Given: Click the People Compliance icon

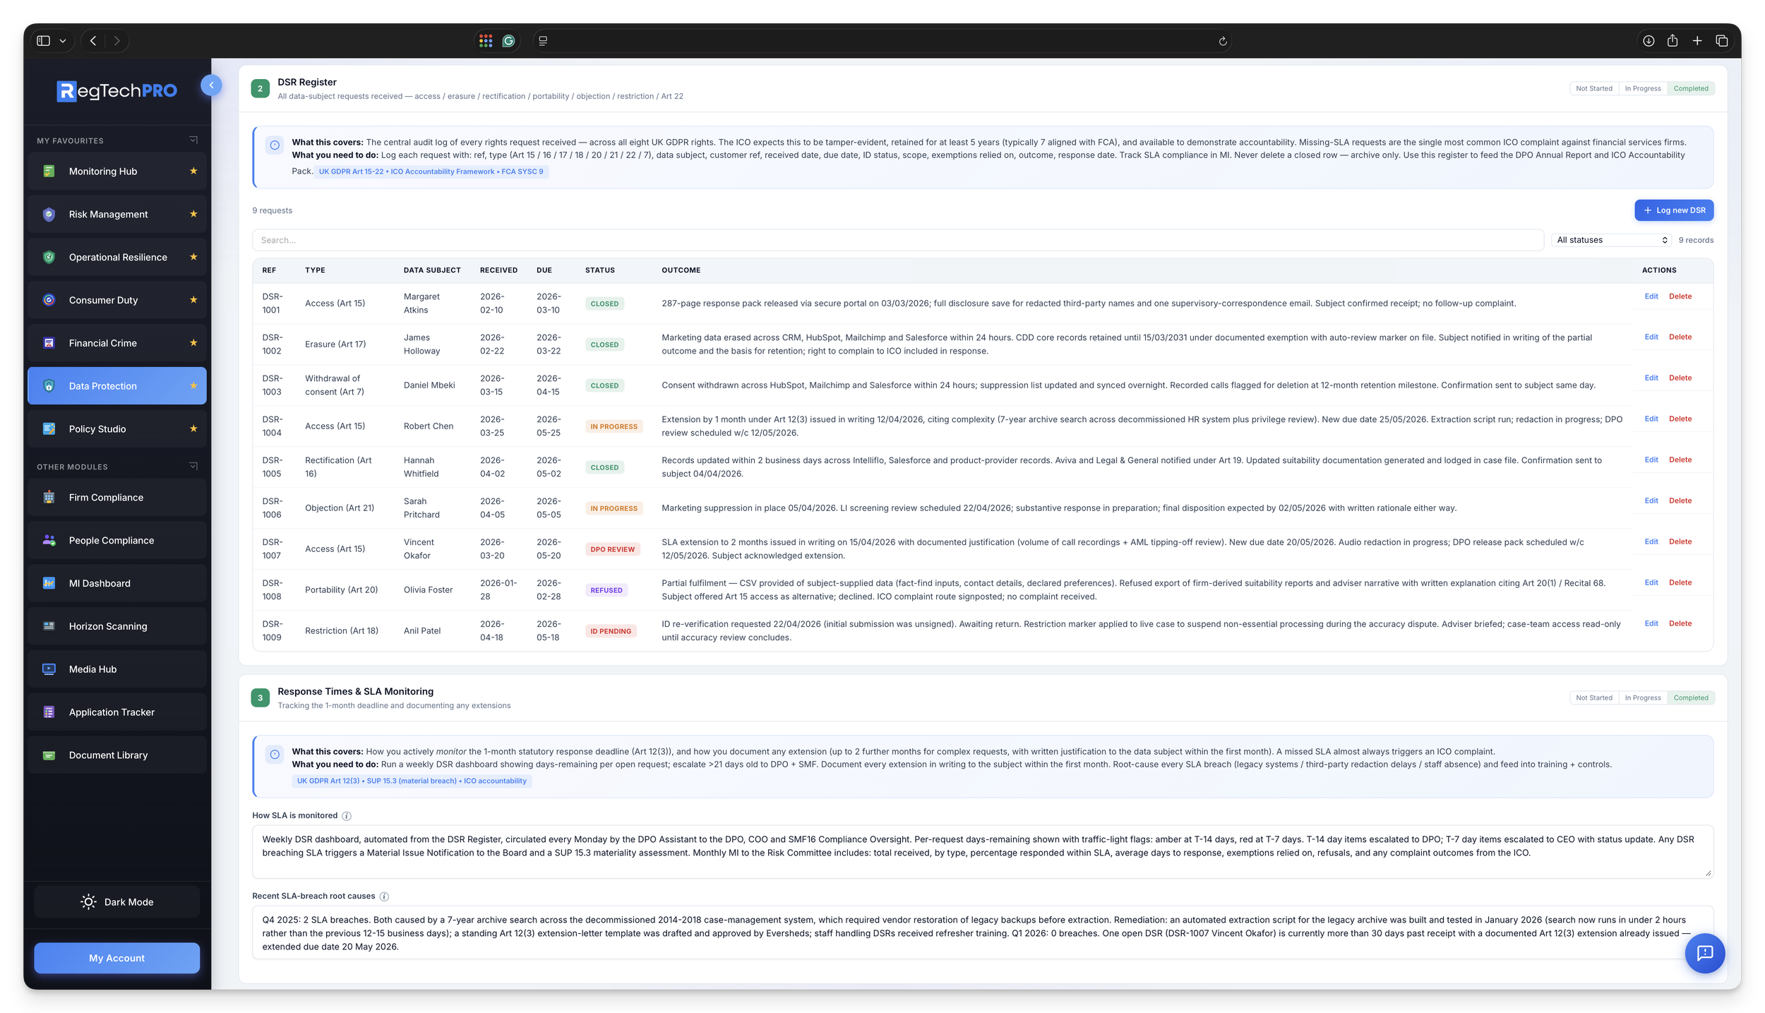Looking at the screenshot, I should pos(49,540).
